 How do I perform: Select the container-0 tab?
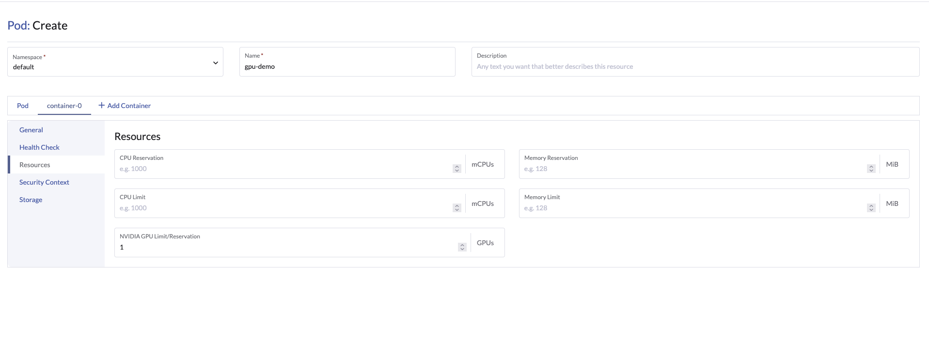tap(64, 106)
